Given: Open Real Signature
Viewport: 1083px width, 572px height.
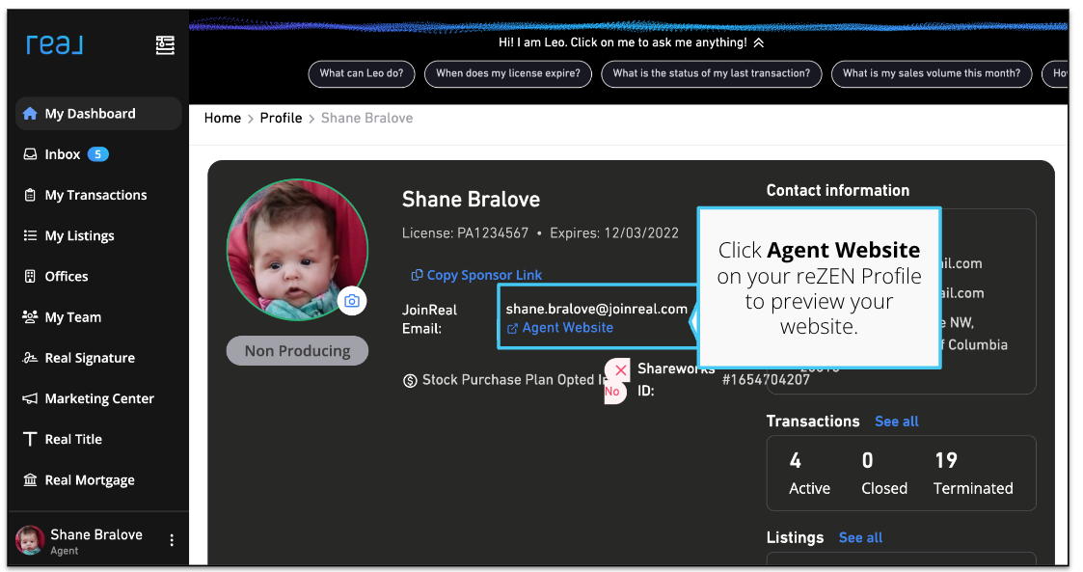Looking at the screenshot, I should (x=90, y=358).
